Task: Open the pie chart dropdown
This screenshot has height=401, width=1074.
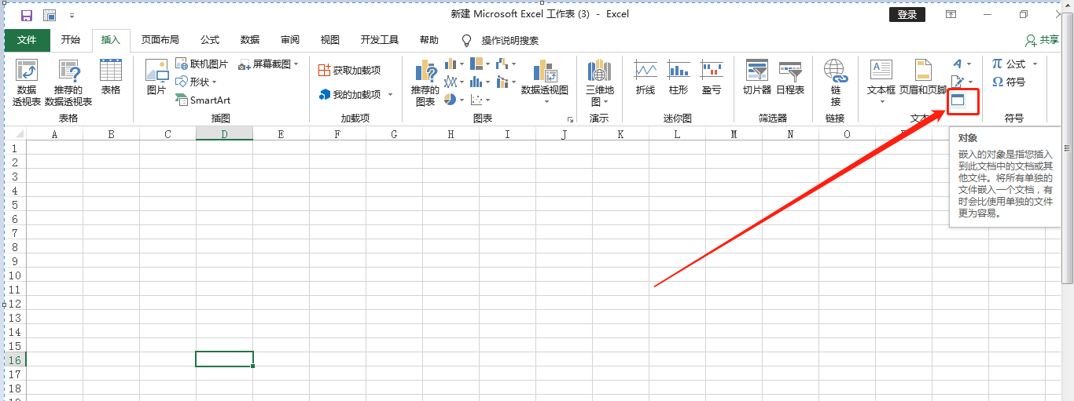Action: pyautogui.click(x=454, y=100)
